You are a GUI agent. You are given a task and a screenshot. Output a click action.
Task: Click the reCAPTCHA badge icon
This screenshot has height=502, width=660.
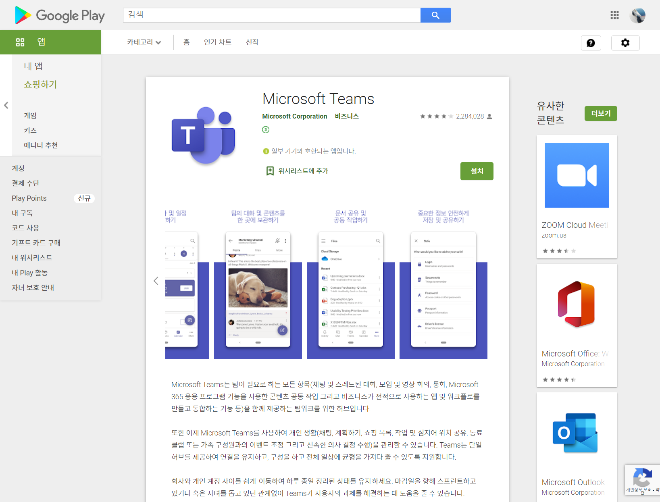tap(643, 478)
